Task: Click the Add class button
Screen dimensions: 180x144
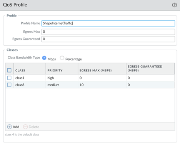Action: coord(13,127)
